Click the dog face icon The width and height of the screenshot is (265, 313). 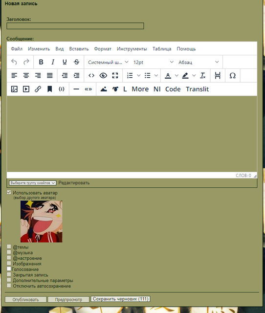[115, 89]
